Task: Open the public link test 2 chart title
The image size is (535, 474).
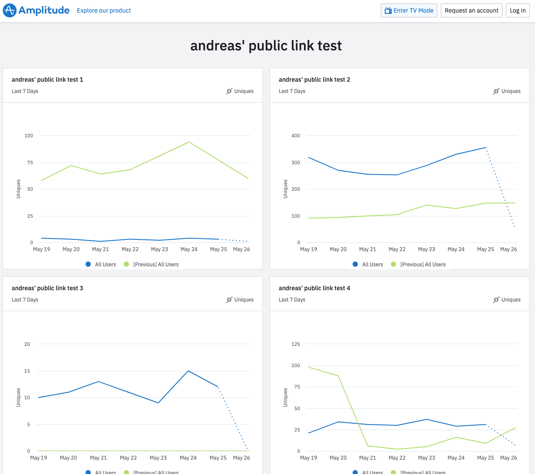Action: 314,80
